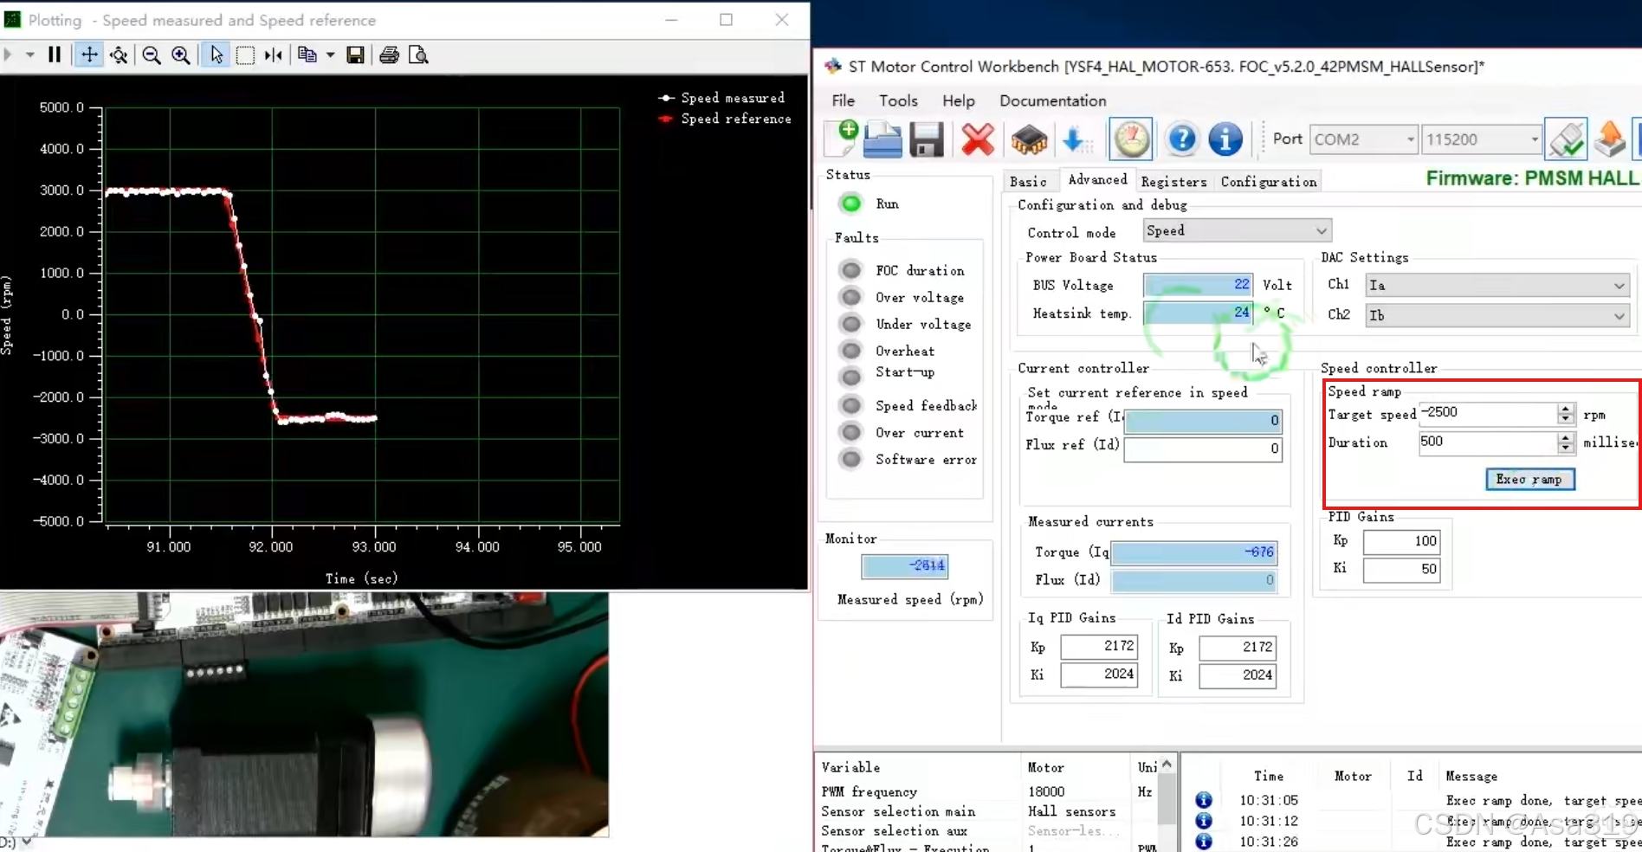
Task: Switch to the Basic tab
Action: 1028,182
